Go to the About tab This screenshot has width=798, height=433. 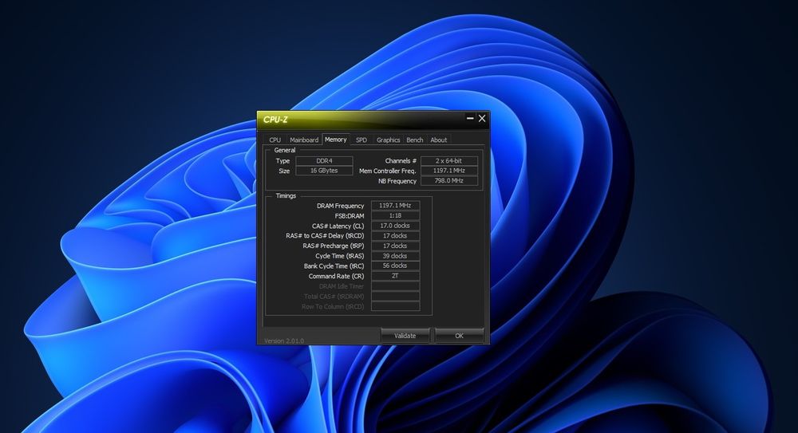pyautogui.click(x=439, y=140)
